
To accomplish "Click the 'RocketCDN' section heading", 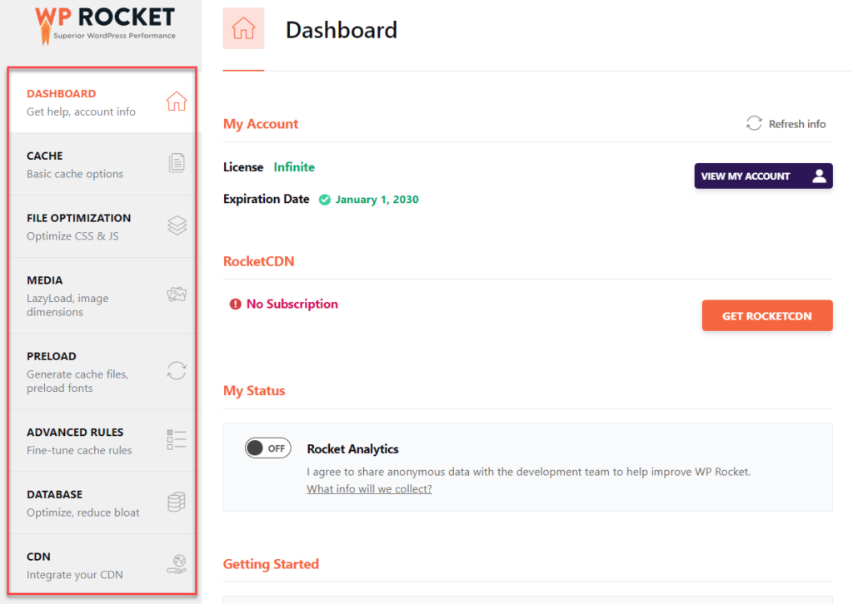I will coord(258,261).
